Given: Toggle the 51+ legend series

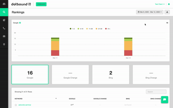Looking at the screenshot, I should [108, 29].
